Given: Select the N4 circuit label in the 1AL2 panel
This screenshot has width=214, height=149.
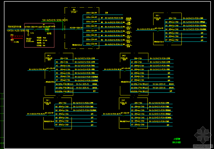Looking at the screenshot, I should point(132,114).
